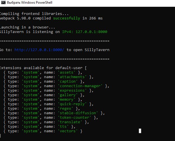Click the 'gallery' extension name
Image resolution: width=175 pixels, height=141 pixels.
pos(68,95)
